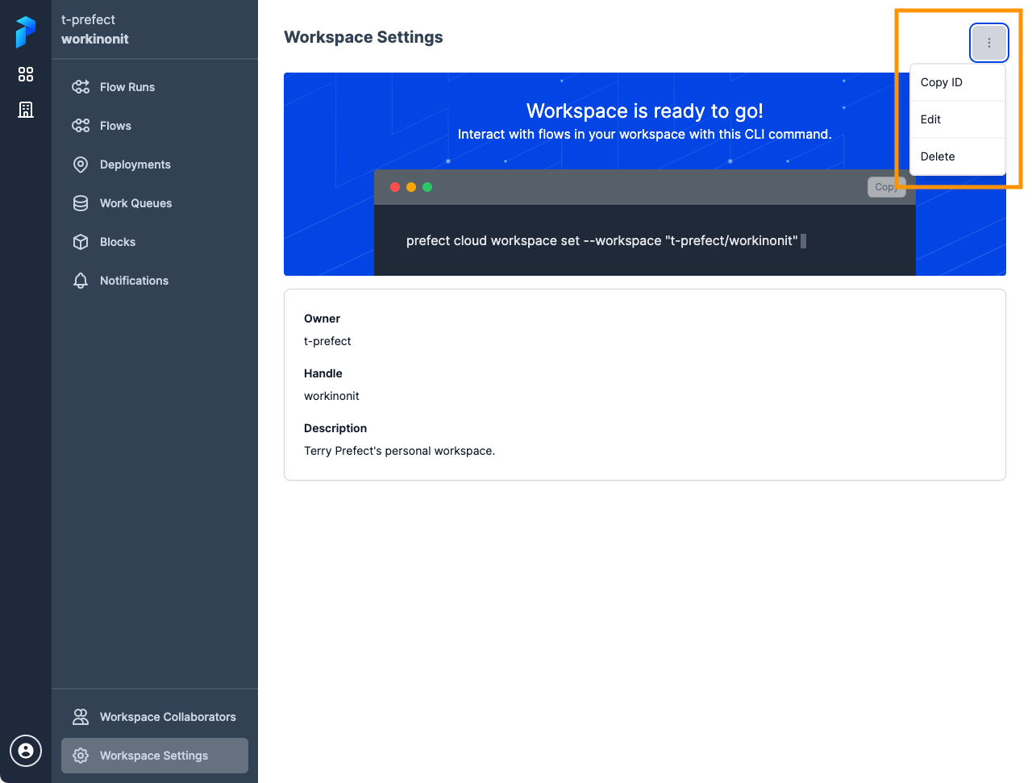Copy the CLI command with Copy button
The height and width of the screenshot is (783, 1032).
pyautogui.click(x=887, y=187)
